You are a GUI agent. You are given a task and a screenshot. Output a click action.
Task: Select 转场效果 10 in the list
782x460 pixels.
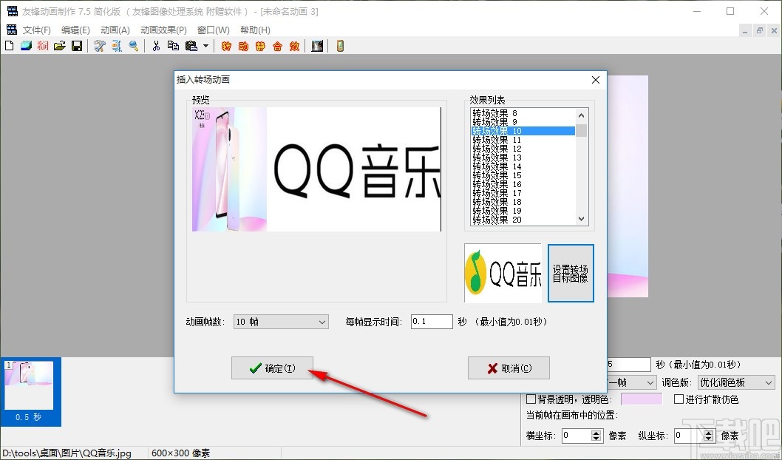coord(523,131)
